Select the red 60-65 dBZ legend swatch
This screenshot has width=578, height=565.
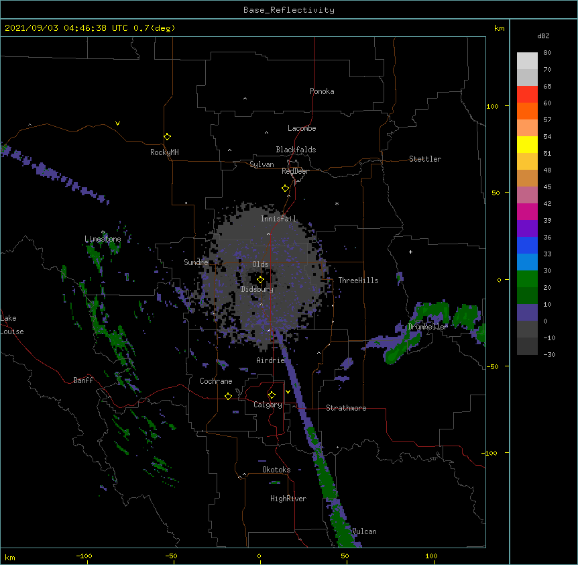coord(527,95)
